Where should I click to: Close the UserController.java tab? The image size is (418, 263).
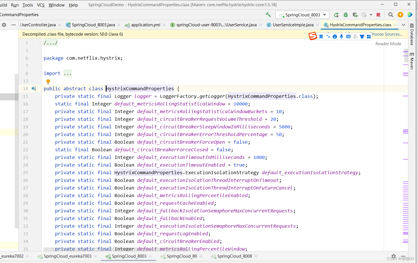(x=60, y=25)
